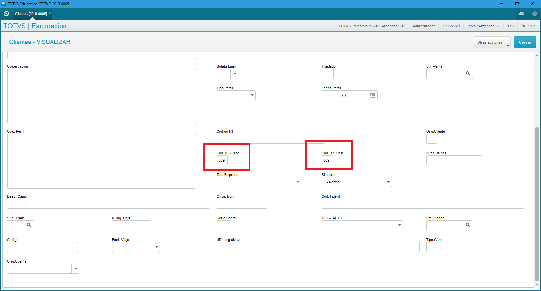Click the TOTVS logo icon in the tab bar
Screen dimensions: 541x291
[6, 14]
